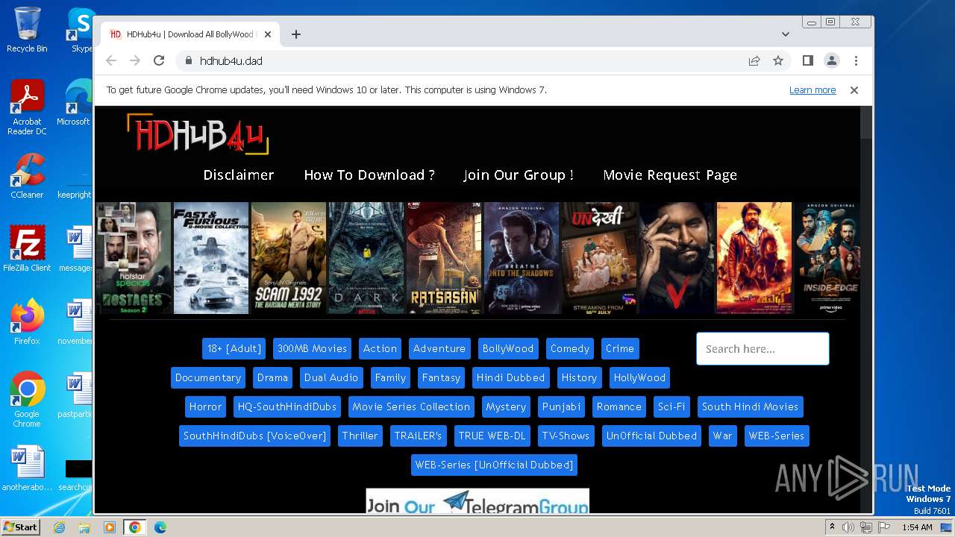
Task: Open the Horror category
Action: point(205,407)
